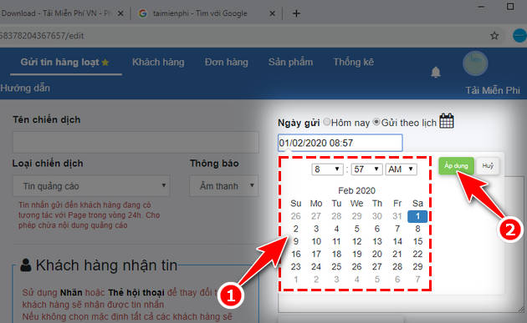527x323 pixels.
Task: Pick date 29 in the calendar
Action: tap(417, 267)
